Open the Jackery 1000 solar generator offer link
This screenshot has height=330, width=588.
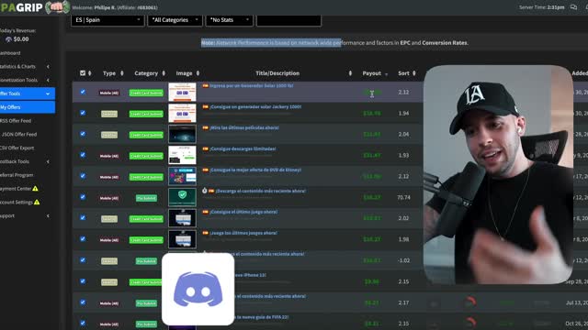point(255,106)
